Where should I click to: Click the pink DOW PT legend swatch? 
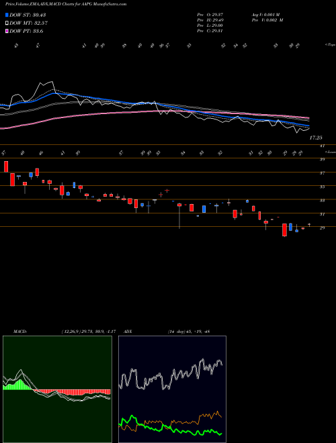pyautogui.click(x=7, y=32)
